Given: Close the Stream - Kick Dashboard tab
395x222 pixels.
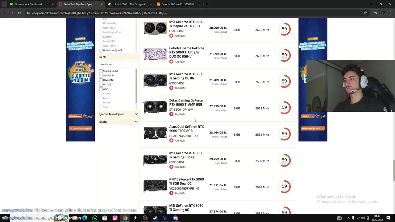Looking at the screenshot, I should click(52, 4).
